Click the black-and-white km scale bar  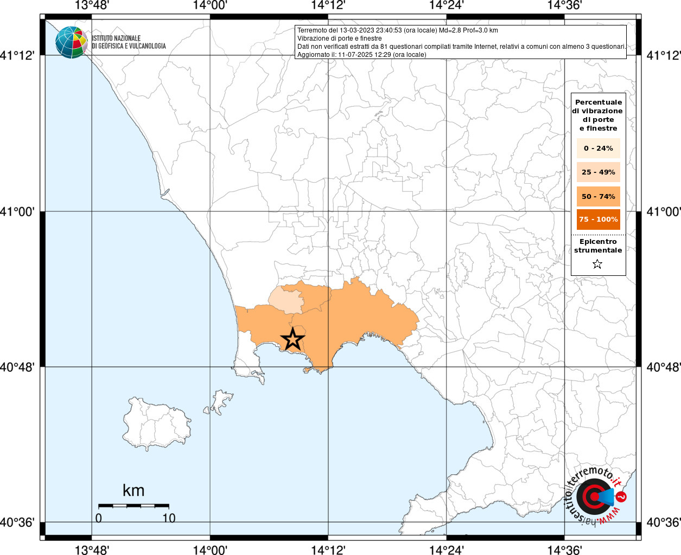coord(133,506)
